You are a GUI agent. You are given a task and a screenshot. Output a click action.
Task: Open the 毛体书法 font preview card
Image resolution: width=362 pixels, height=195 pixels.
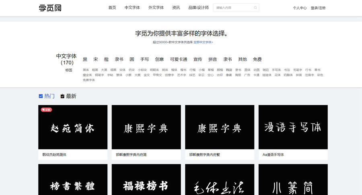click(220, 180)
